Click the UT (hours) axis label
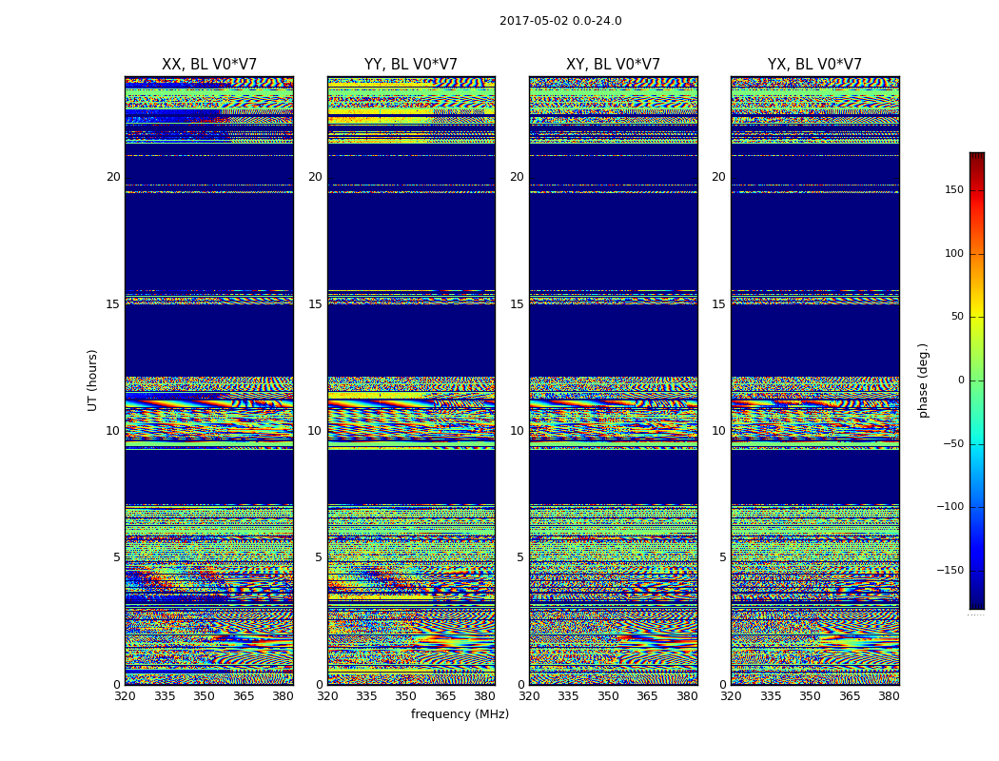The image size is (999, 761). tap(93, 380)
